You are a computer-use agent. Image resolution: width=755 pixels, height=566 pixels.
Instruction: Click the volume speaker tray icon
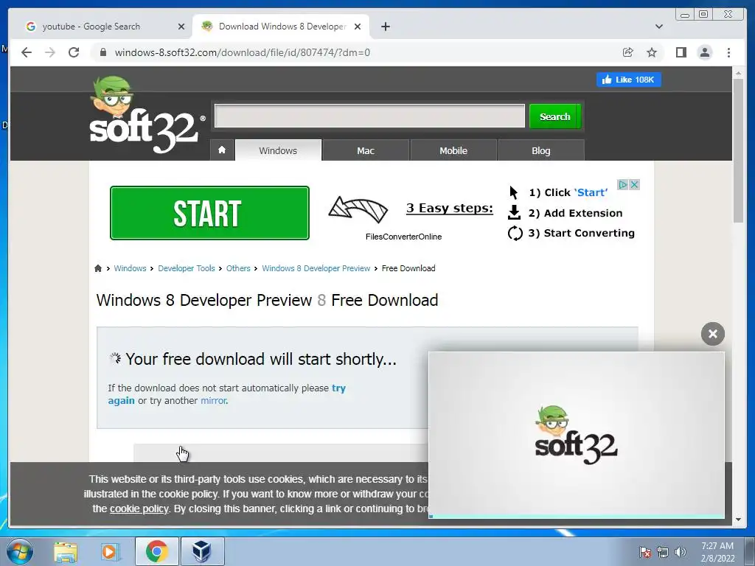pos(681,551)
